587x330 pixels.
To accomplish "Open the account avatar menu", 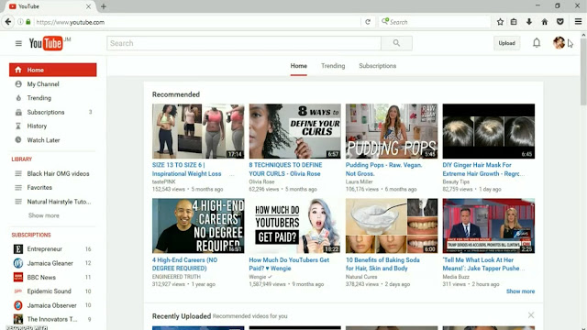I will coord(559,43).
